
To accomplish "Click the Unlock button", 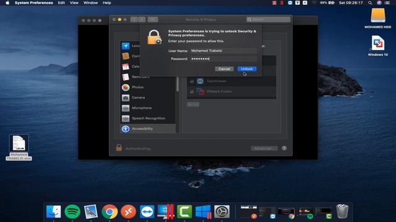I will [x=247, y=68].
